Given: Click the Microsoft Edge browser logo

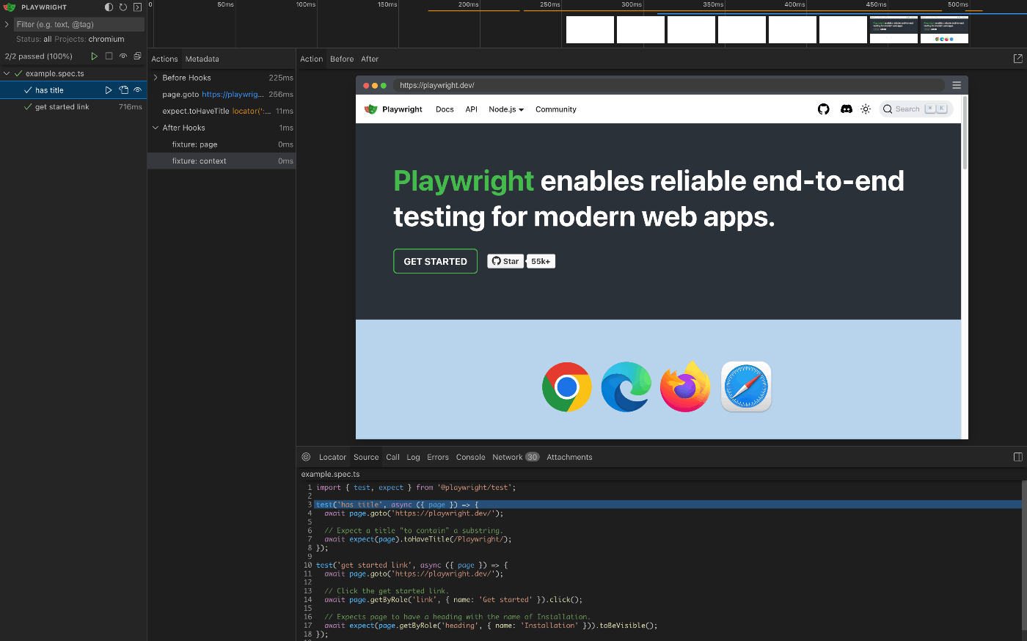Looking at the screenshot, I should tap(626, 387).
